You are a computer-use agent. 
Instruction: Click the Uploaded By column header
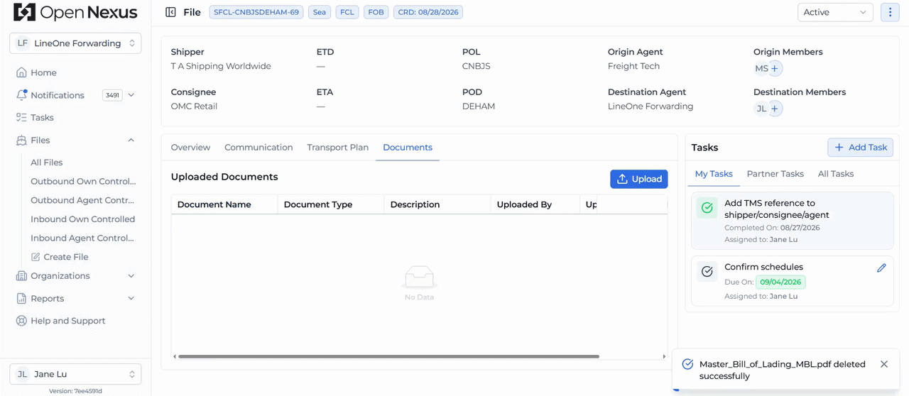coord(535,204)
